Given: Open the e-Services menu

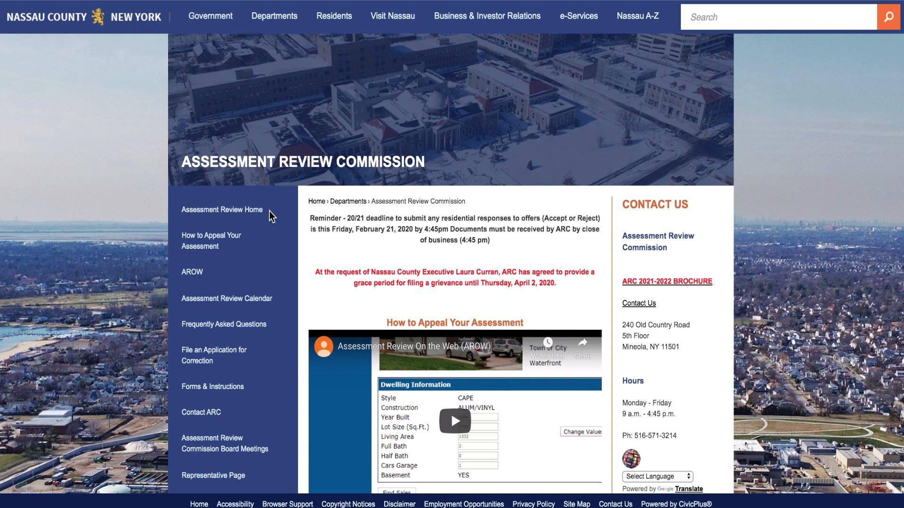Looking at the screenshot, I should [579, 16].
